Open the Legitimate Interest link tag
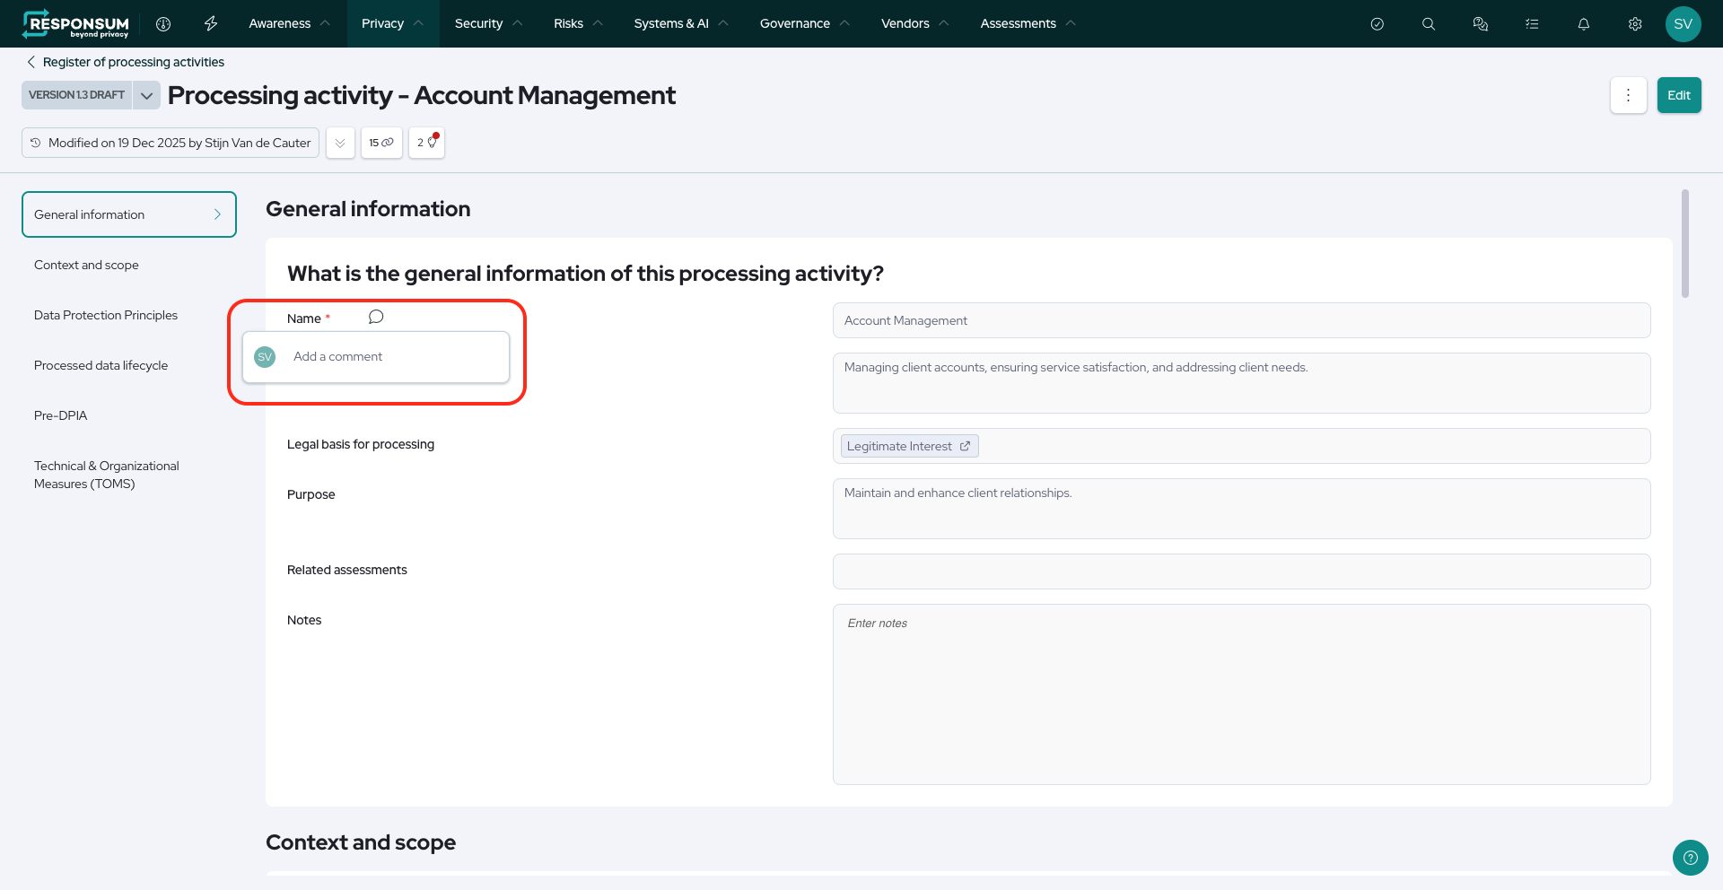 (x=908, y=446)
